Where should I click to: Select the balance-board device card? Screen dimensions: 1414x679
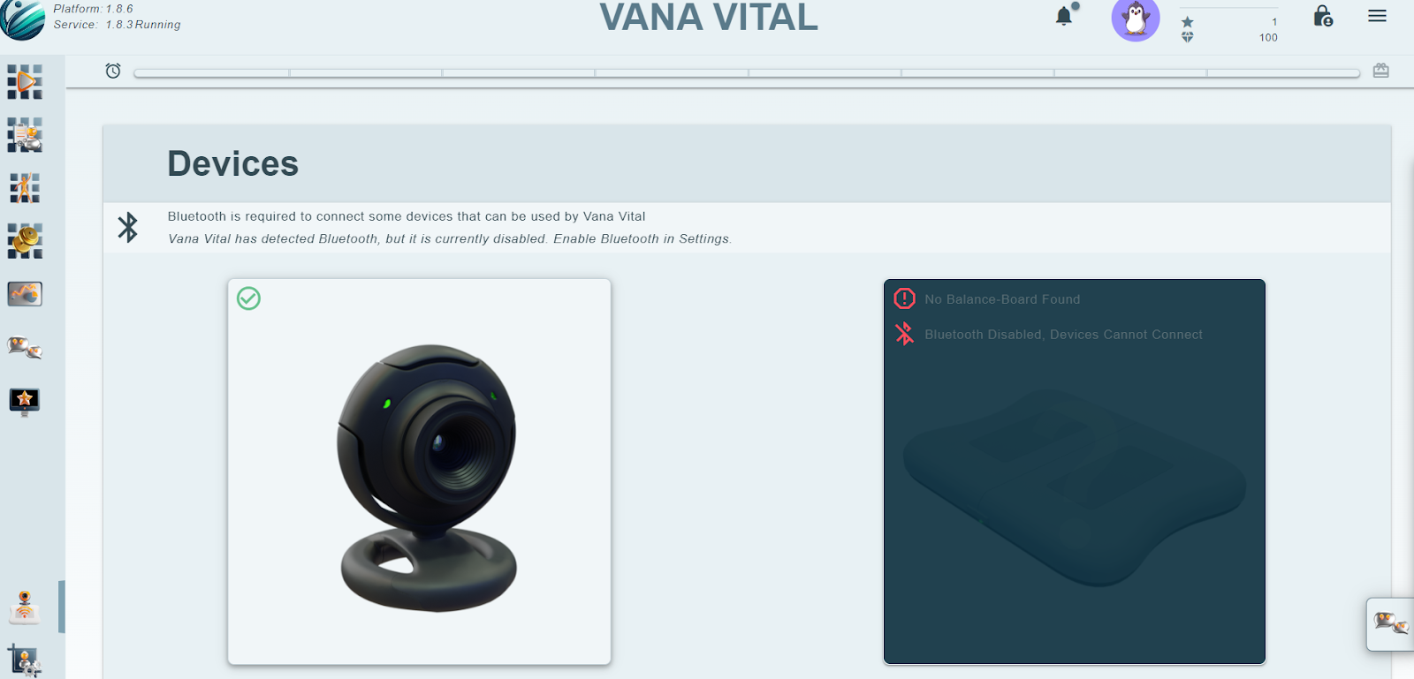[x=1075, y=472]
